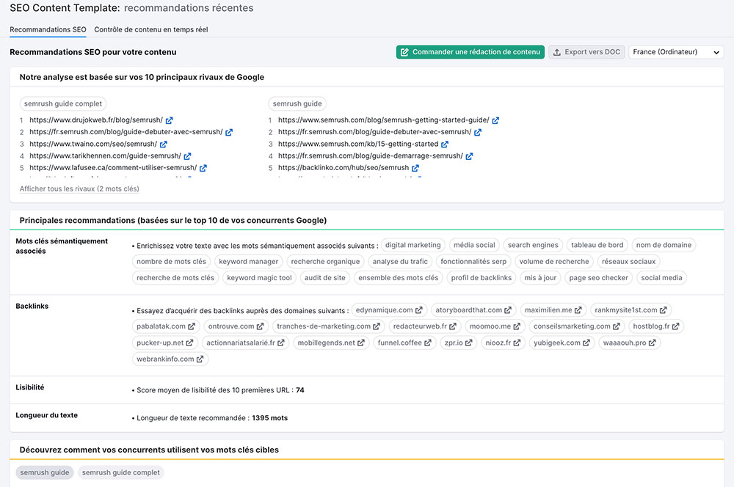Screen dimensions: 734x487
Task: Open external icon for semrush-getting-started-guide URL
Action: point(495,120)
